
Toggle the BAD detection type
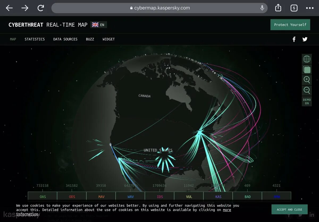(247, 197)
